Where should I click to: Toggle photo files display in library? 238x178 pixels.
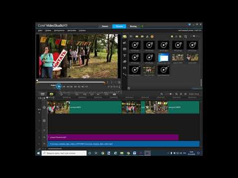(x=142, y=37)
